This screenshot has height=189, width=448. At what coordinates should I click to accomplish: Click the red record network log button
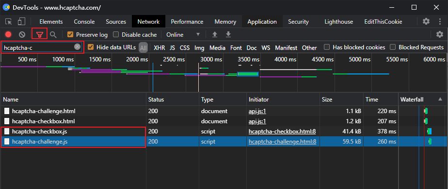pyautogui.click(x=8, y=35)
